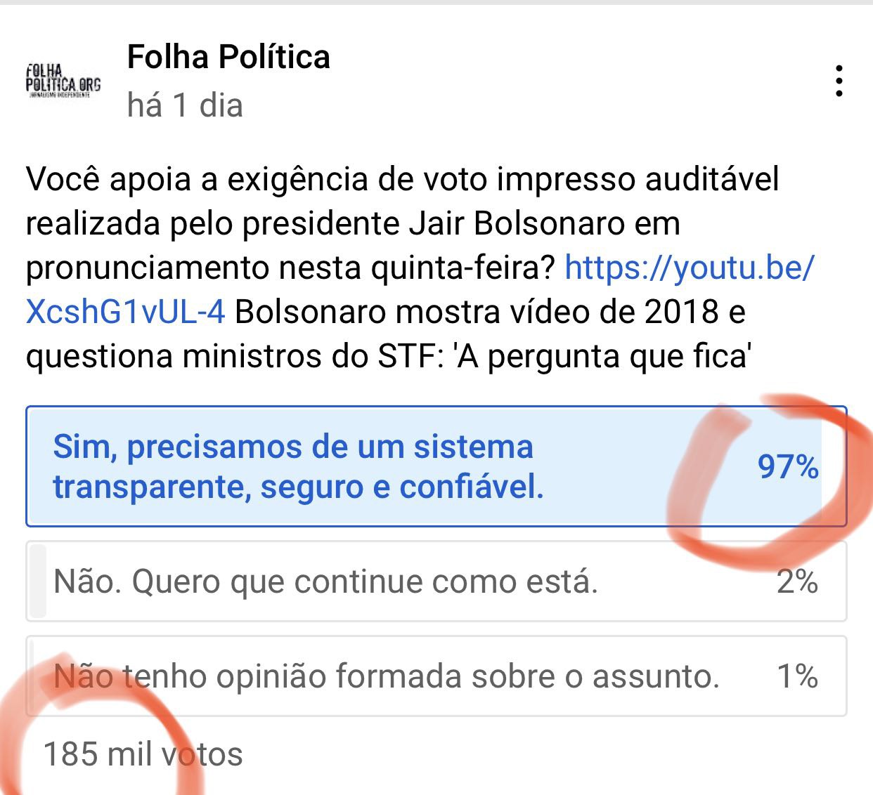Click the 'transparente, seguro e confiável.' answer line

click(298, 487)
